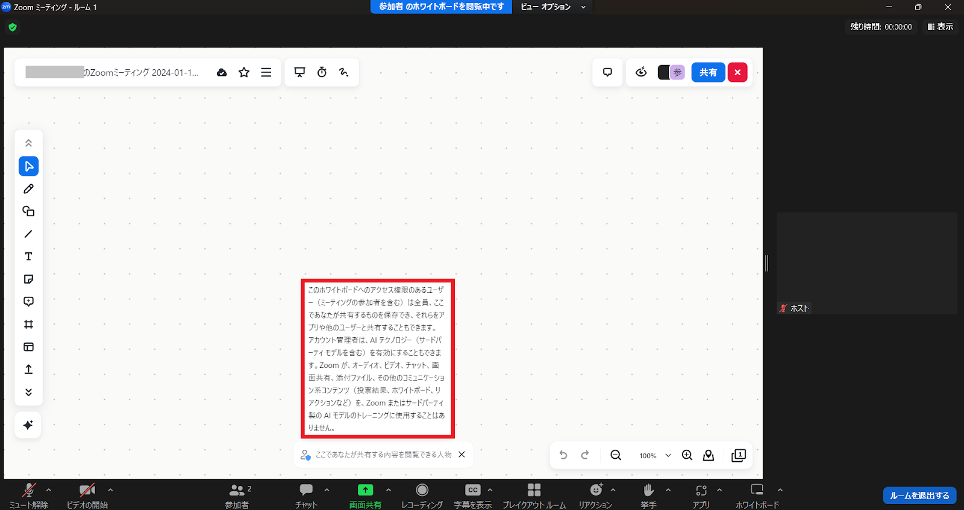Viewport: 964px width, 510px height.
Task: Zoom out the whiteboard
Action: pos(616,455)
